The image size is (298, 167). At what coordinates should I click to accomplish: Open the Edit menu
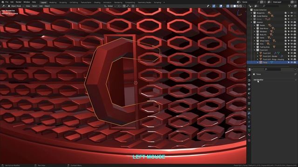click(x=12, y=2)
